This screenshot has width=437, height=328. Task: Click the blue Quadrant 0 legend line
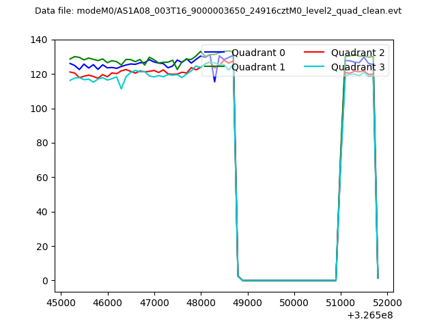(x=214, y=53)
